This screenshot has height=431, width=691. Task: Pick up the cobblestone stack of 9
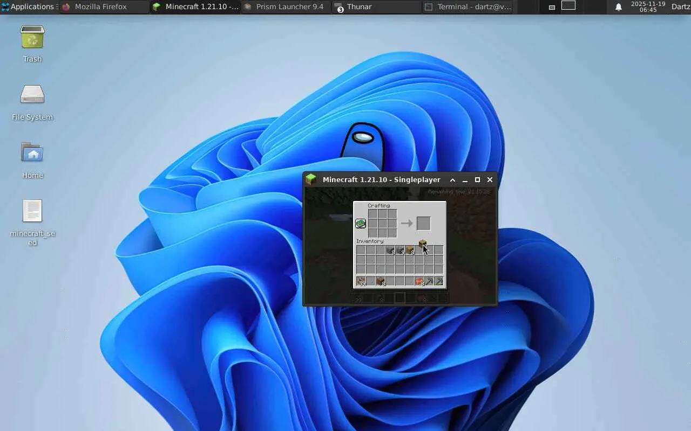coord(400,250)
